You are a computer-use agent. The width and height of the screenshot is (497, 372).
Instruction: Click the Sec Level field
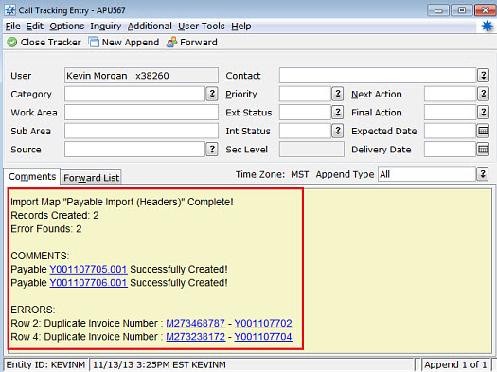[311, 150]
